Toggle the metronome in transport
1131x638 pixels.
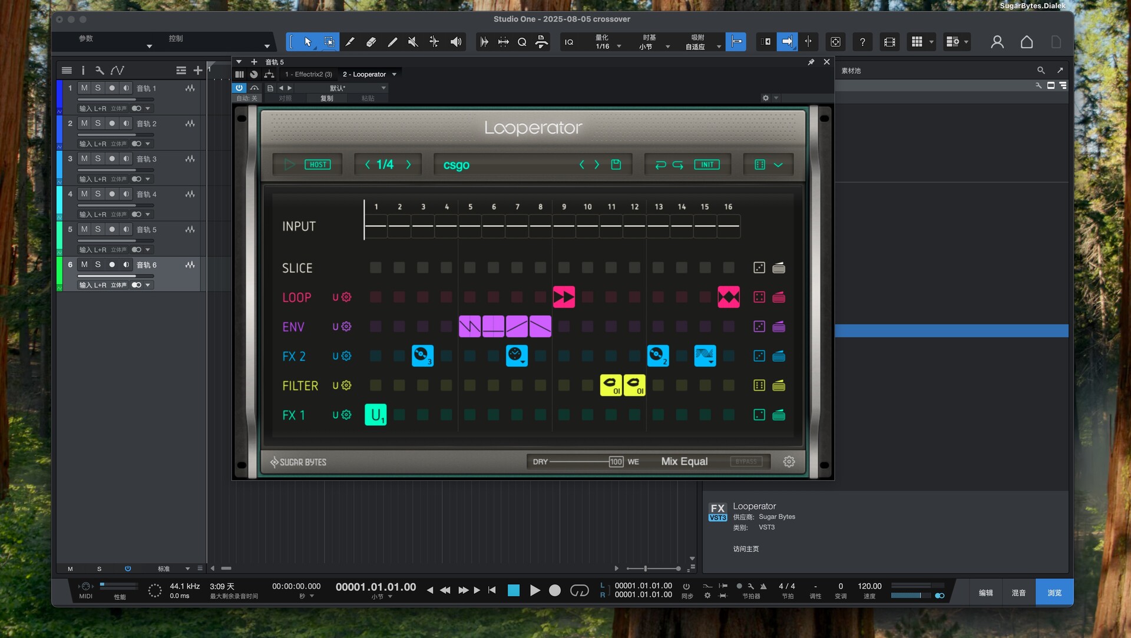763,586
